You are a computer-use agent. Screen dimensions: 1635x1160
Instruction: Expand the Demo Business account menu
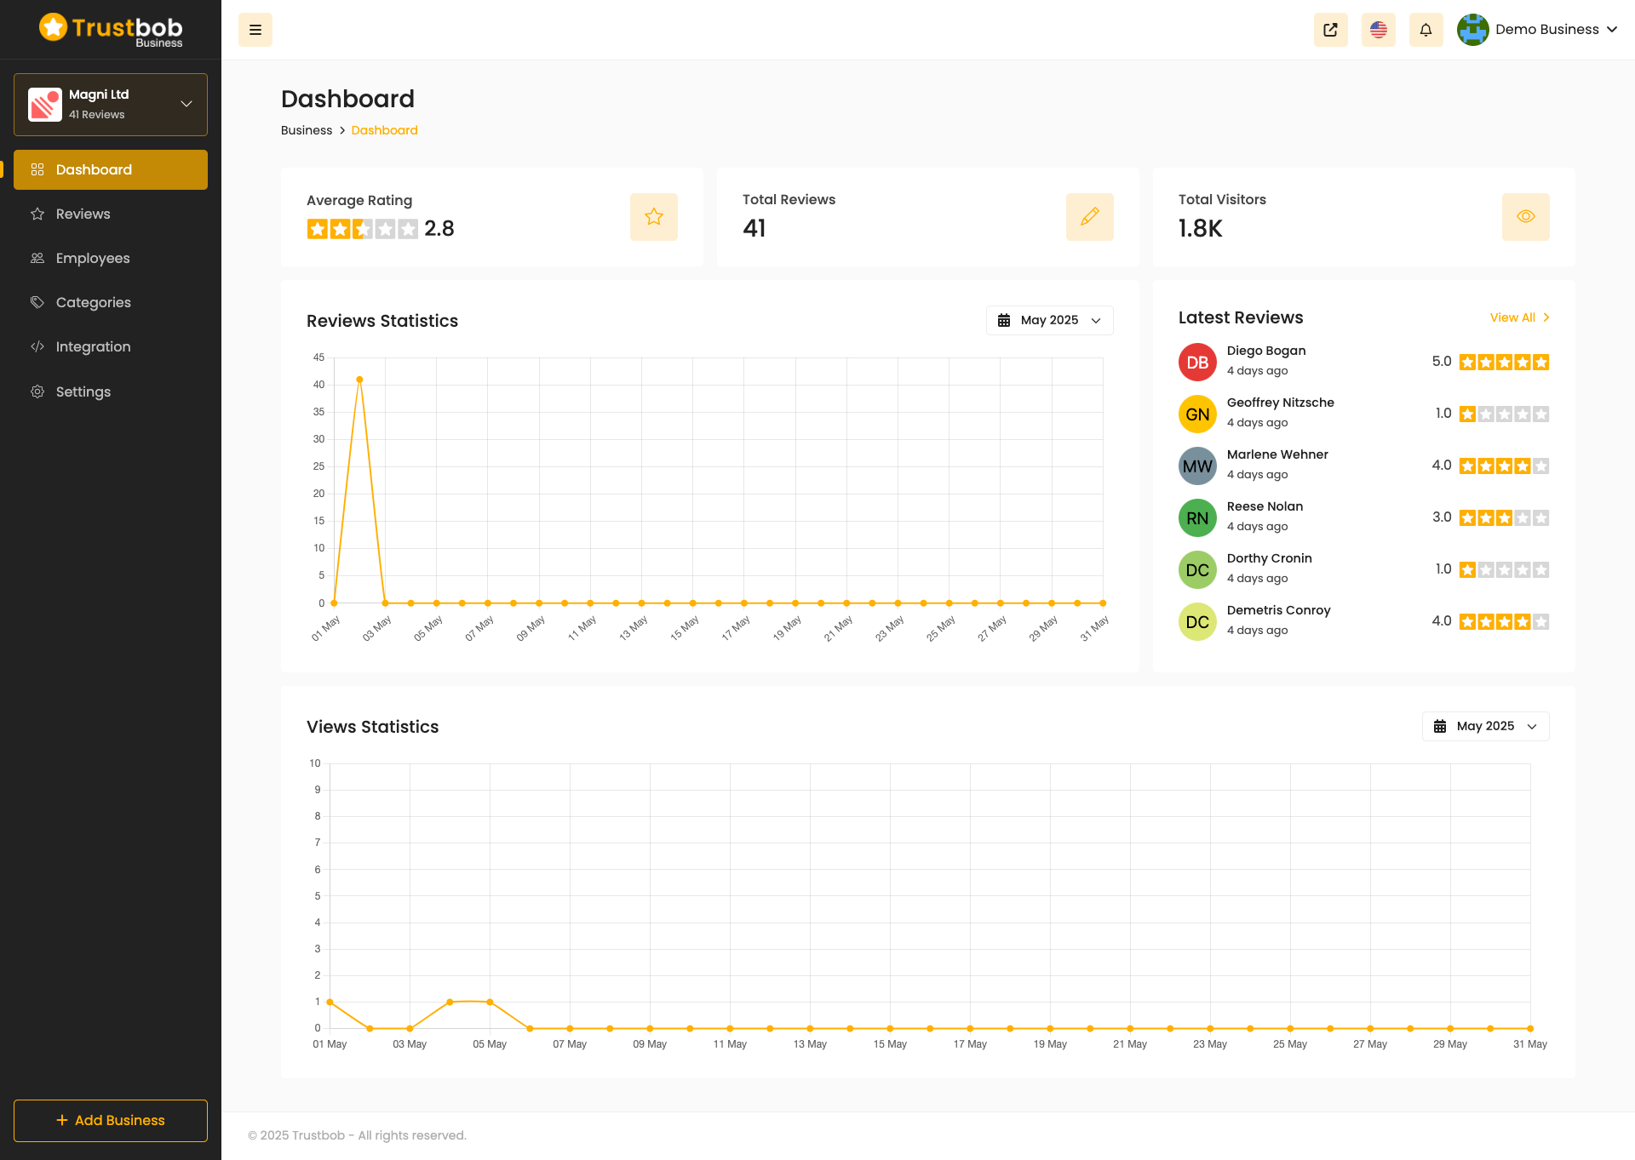pyautogui.click(x=1540, y=29)
